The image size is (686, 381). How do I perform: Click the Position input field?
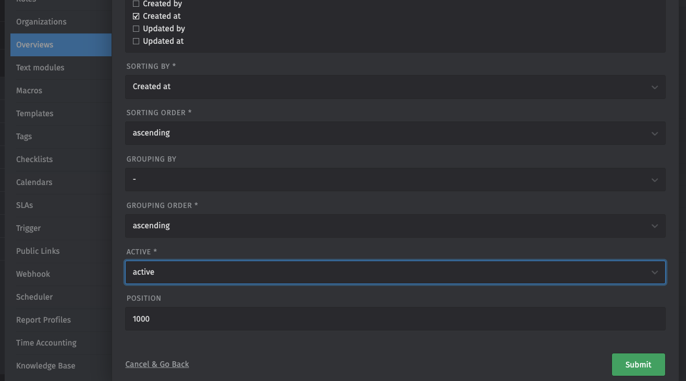point(395,319)
